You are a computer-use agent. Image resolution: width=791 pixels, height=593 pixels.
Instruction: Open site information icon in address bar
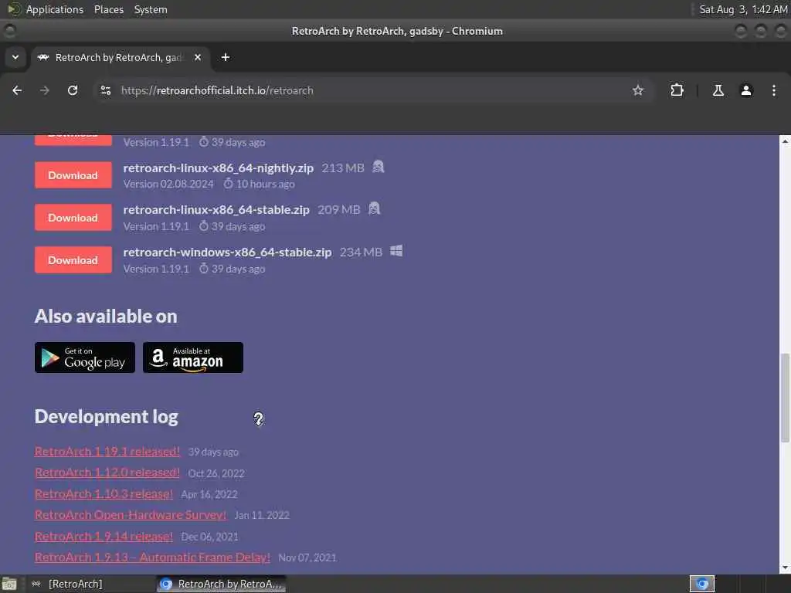(105, 90)
